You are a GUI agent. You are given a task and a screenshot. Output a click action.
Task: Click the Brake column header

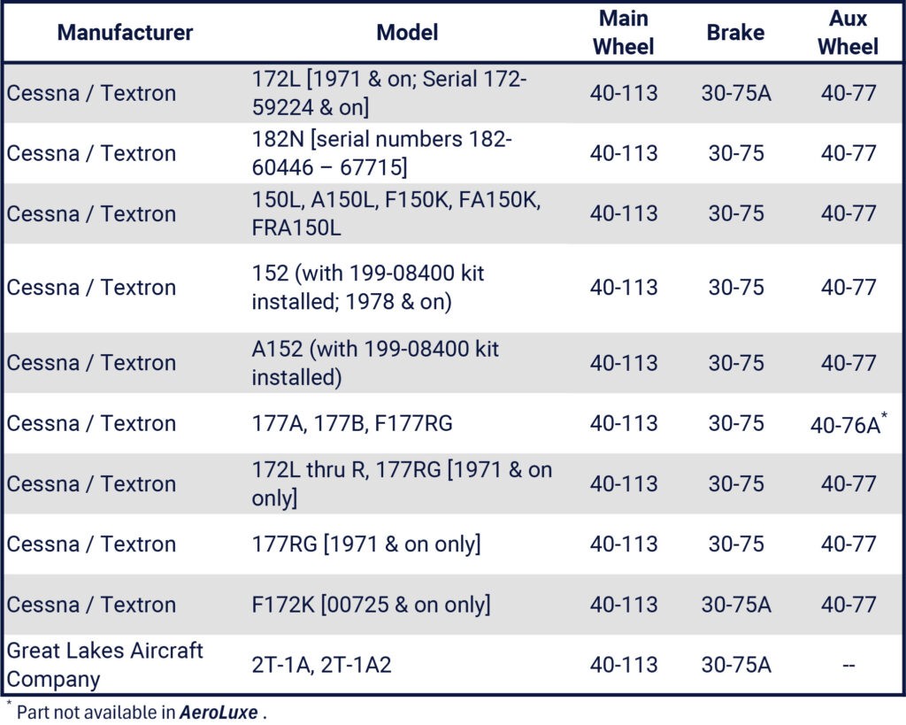735,33
